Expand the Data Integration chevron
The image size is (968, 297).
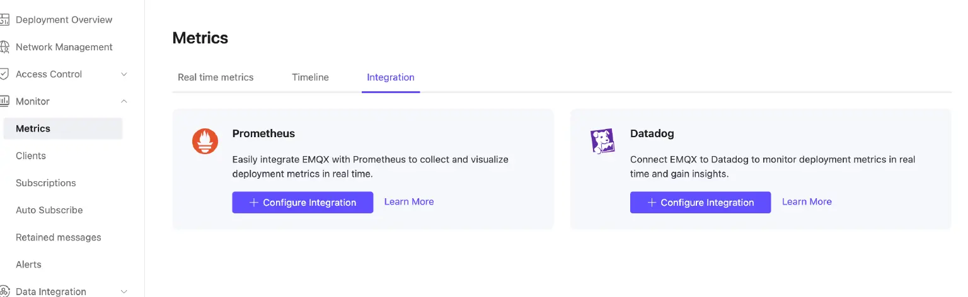pyautogui.click(x=124, y=291)
